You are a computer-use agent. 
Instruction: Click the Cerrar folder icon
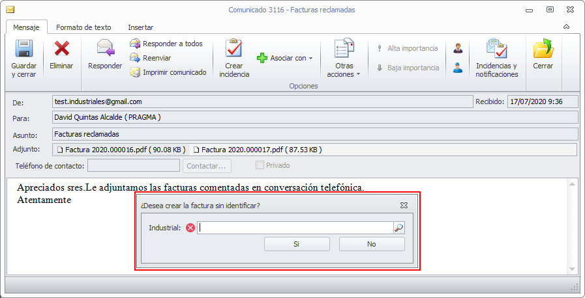(x=543, y=48)
